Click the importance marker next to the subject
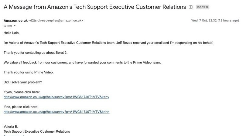The width and height of the screenshot is (243, 136). [x=191, y=7]
